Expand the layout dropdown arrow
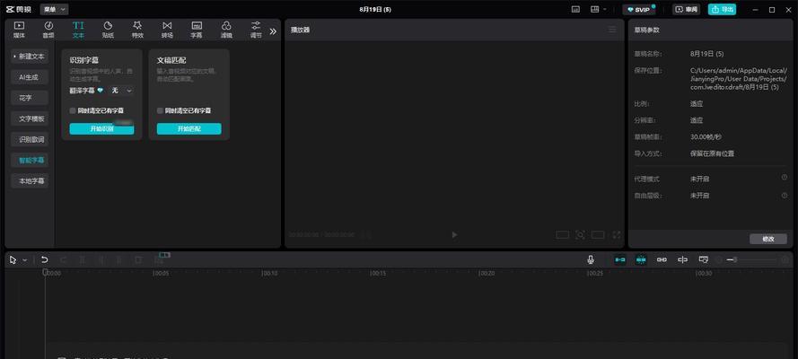Screen dimensions: 798x359 605,9
